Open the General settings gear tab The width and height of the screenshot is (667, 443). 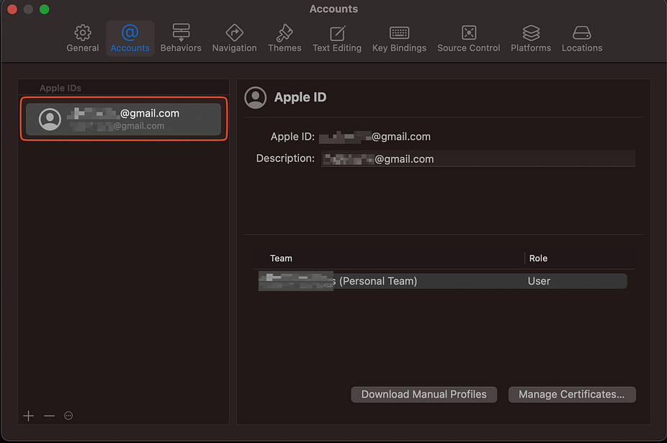[x=83, y=39]
